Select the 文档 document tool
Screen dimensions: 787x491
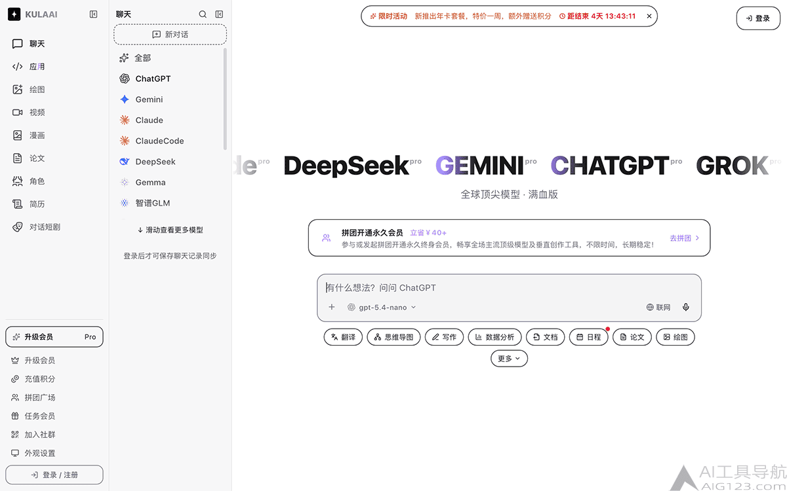545,337
